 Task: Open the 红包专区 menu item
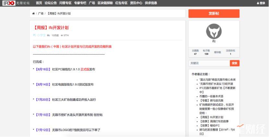coord(121,3)
